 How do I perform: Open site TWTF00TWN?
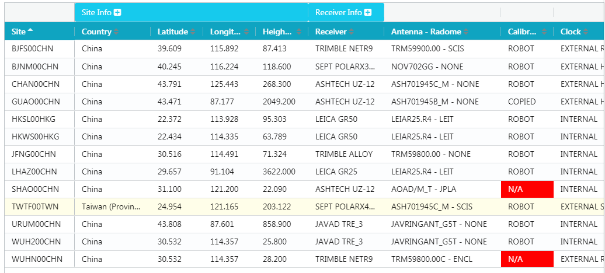pos(34,206)
